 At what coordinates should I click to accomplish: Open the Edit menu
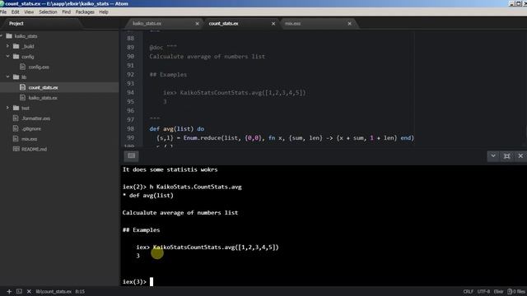point(15,12)
